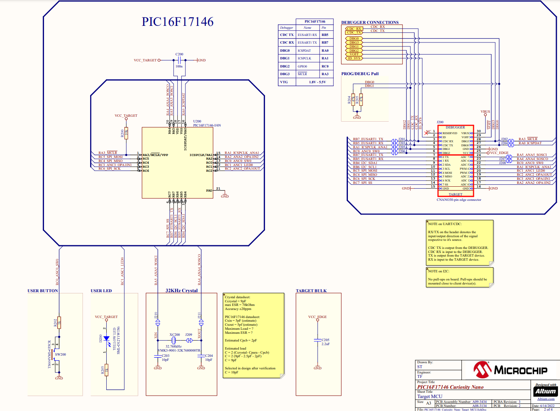Click the NOTE on I2C sticky note
560x411 pixels.
pos(460,277)
